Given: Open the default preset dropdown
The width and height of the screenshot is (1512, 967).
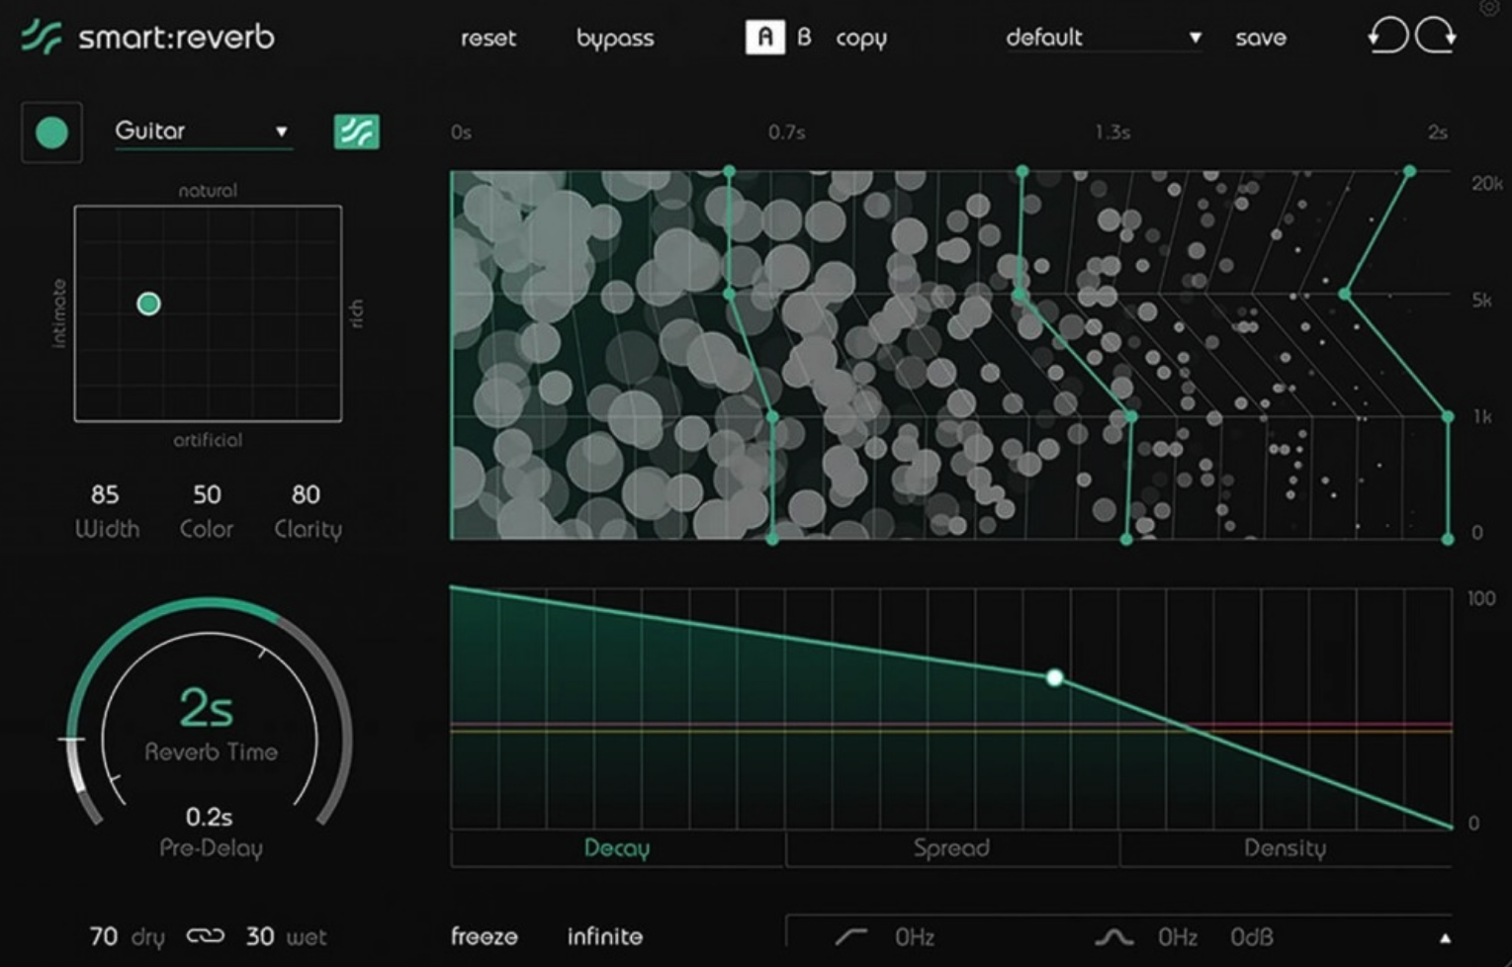Looking at the screenshot, I should [1104, 38].
